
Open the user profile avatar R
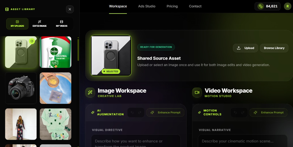[287, 6]
